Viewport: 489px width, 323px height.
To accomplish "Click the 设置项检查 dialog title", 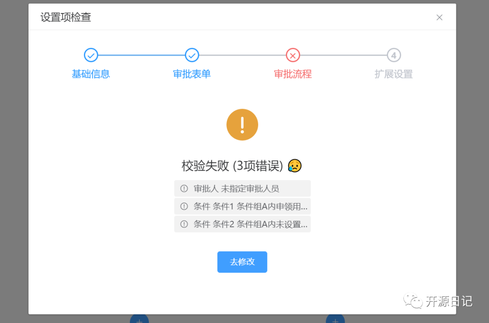I will [x=66, y=17].
